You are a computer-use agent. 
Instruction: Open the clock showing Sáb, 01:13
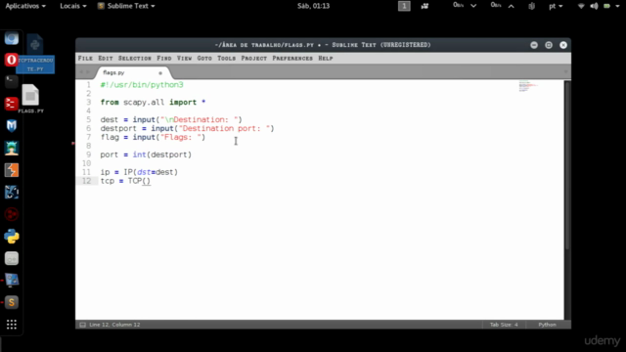click(x=313, y=6)
